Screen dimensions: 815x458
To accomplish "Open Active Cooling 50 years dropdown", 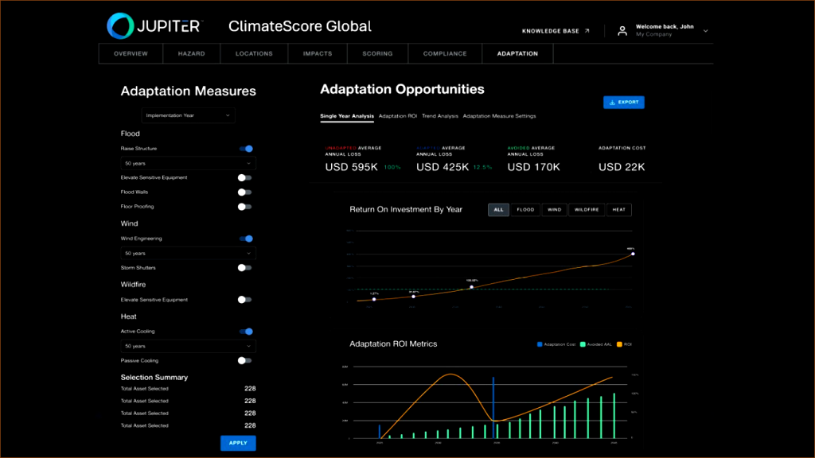I will pos(188,347).
